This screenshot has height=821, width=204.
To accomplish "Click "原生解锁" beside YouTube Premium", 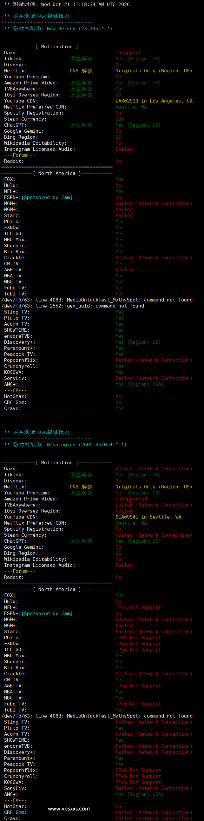I will click(81, 493).
